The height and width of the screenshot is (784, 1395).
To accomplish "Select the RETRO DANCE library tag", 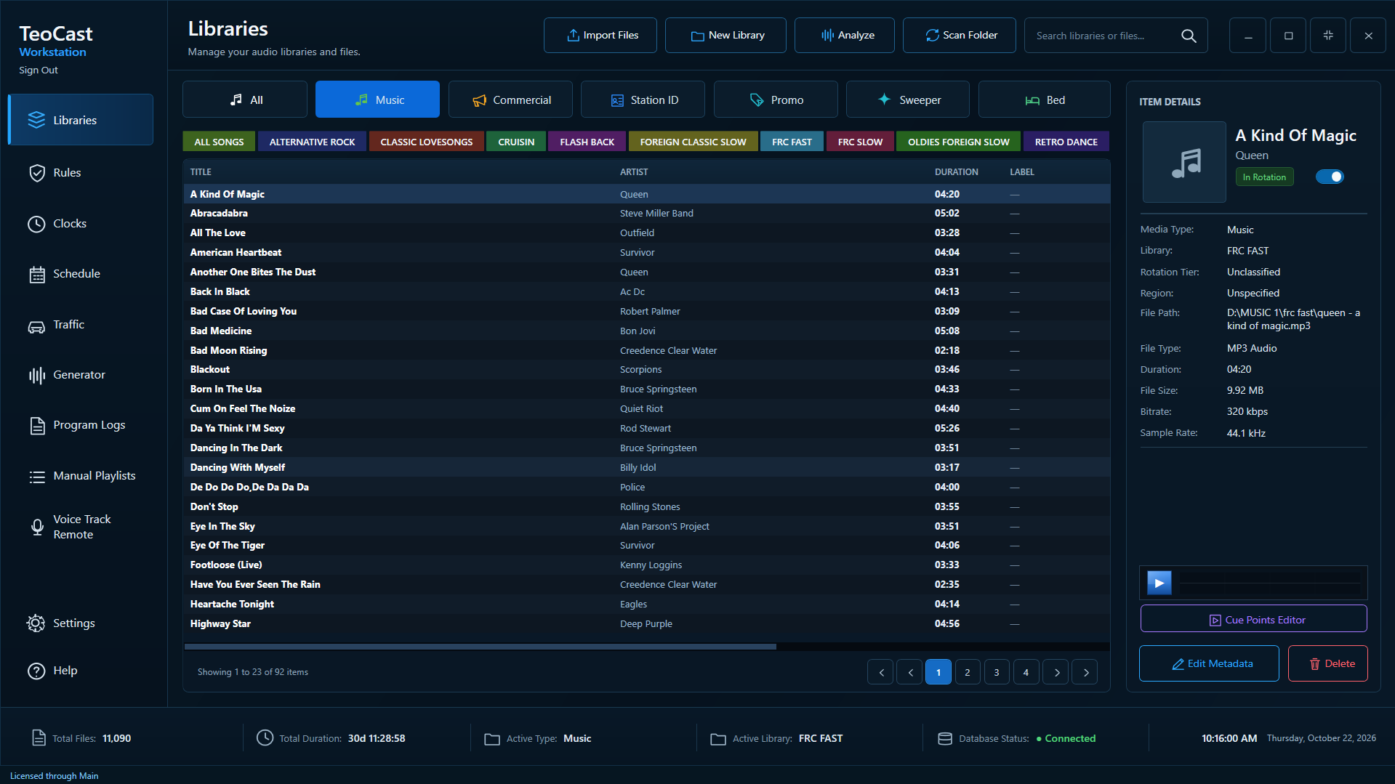I will 1066,142.
